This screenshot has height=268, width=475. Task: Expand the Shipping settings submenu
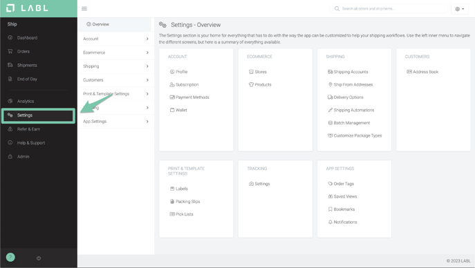(115, 66)
